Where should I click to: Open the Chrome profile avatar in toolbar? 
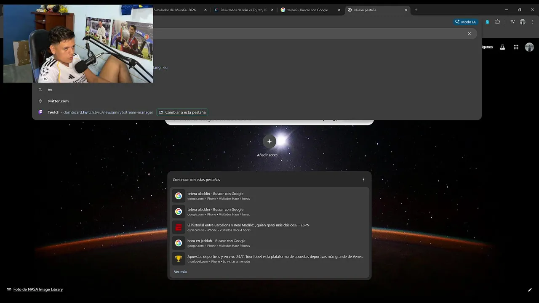[523, 22]
